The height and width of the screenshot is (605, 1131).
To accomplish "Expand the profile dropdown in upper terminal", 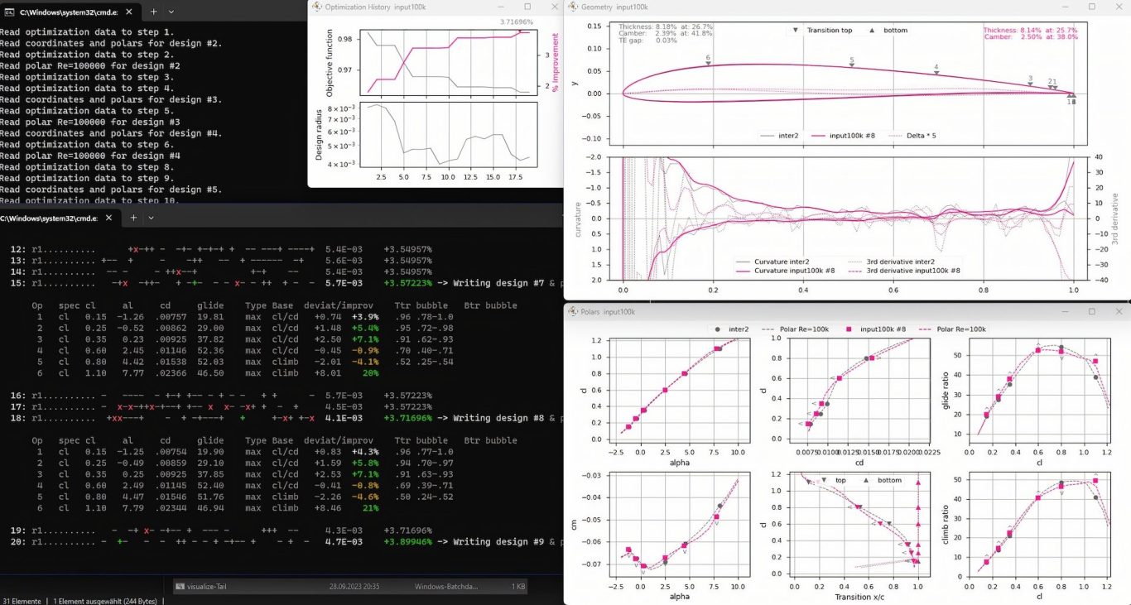I will 171,12.
